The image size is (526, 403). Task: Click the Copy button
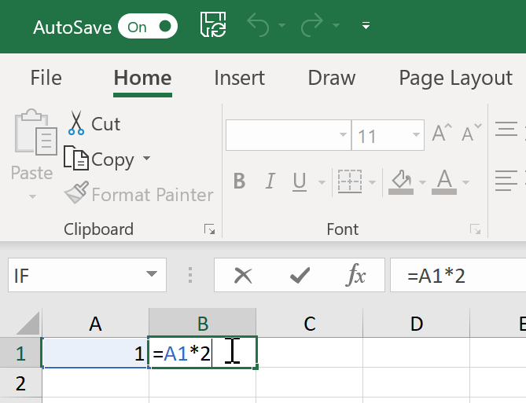99,159
